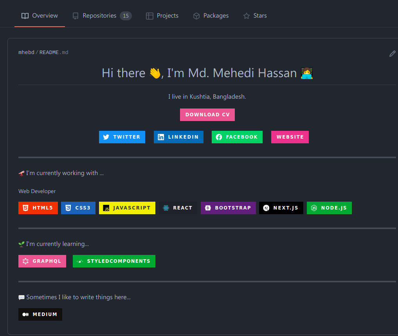Click "Sometimes I like to write things here..." text
398x336 pixels.
[x=78, y=297]
